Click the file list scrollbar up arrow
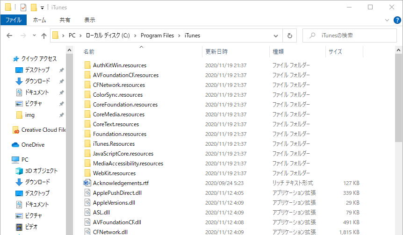This screenshot has width=403, height=235. (x=398, y=50)
